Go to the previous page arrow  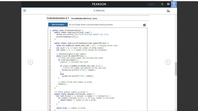30,62
